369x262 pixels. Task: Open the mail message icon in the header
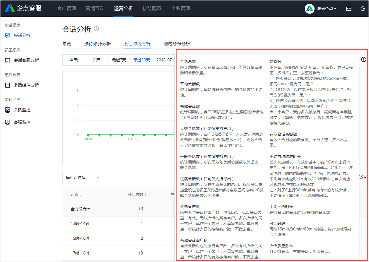[x=349, y=9]
